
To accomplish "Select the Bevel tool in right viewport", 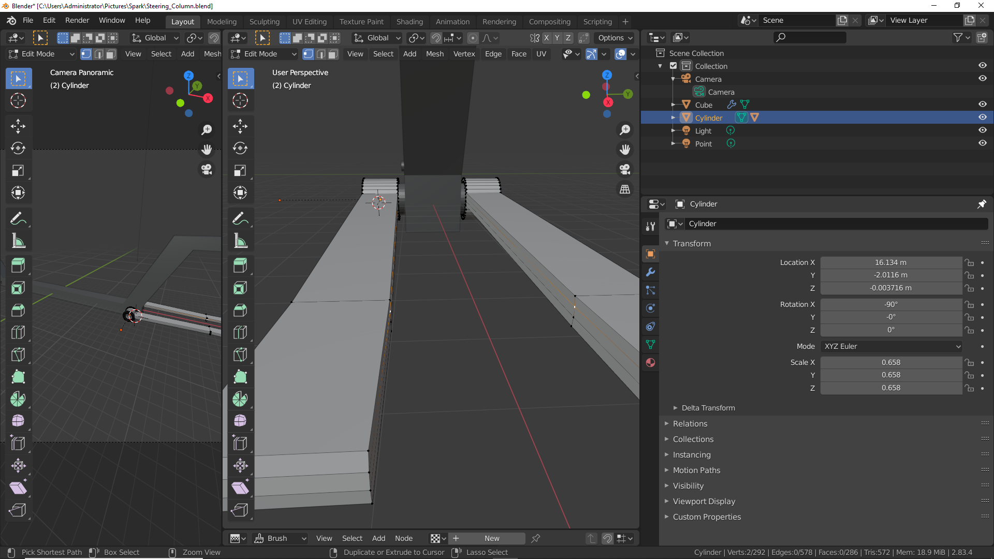I will point(240,310).
